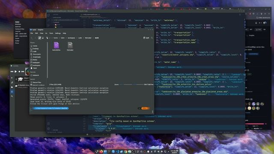This screenshot has width=274, height=154.
Task: Open Media in Dolphin's Places panel
Action: click(x=34, y=60)
